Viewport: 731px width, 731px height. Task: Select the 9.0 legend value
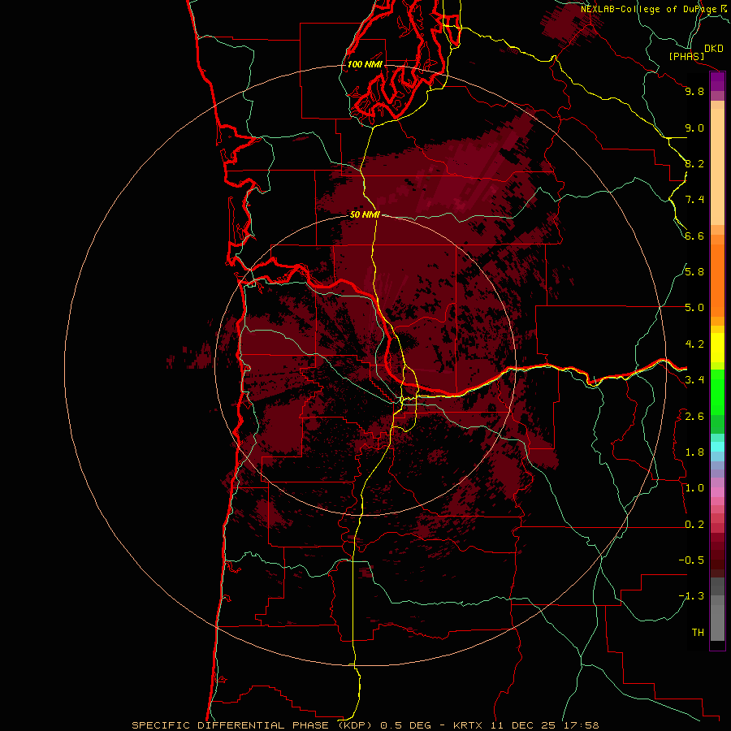pyautogui.click(x=694, y=128)
